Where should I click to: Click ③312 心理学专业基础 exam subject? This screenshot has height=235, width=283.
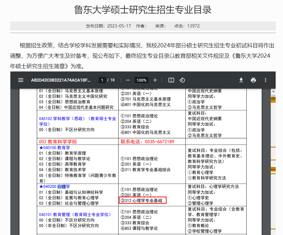click(x=142, y=200)
